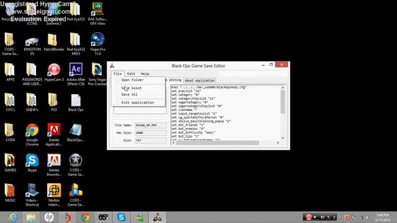The height and width of the screenshot is (223, 397).
Task: Open Internet Explorer from the taskbar
Action: tap(12, 217)
